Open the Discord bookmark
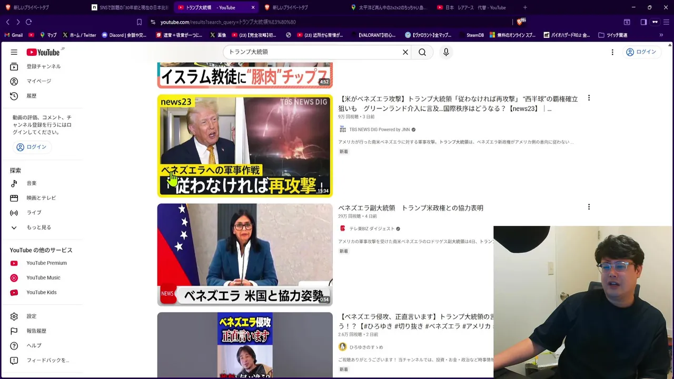674x379 pixels. [124, 35]
